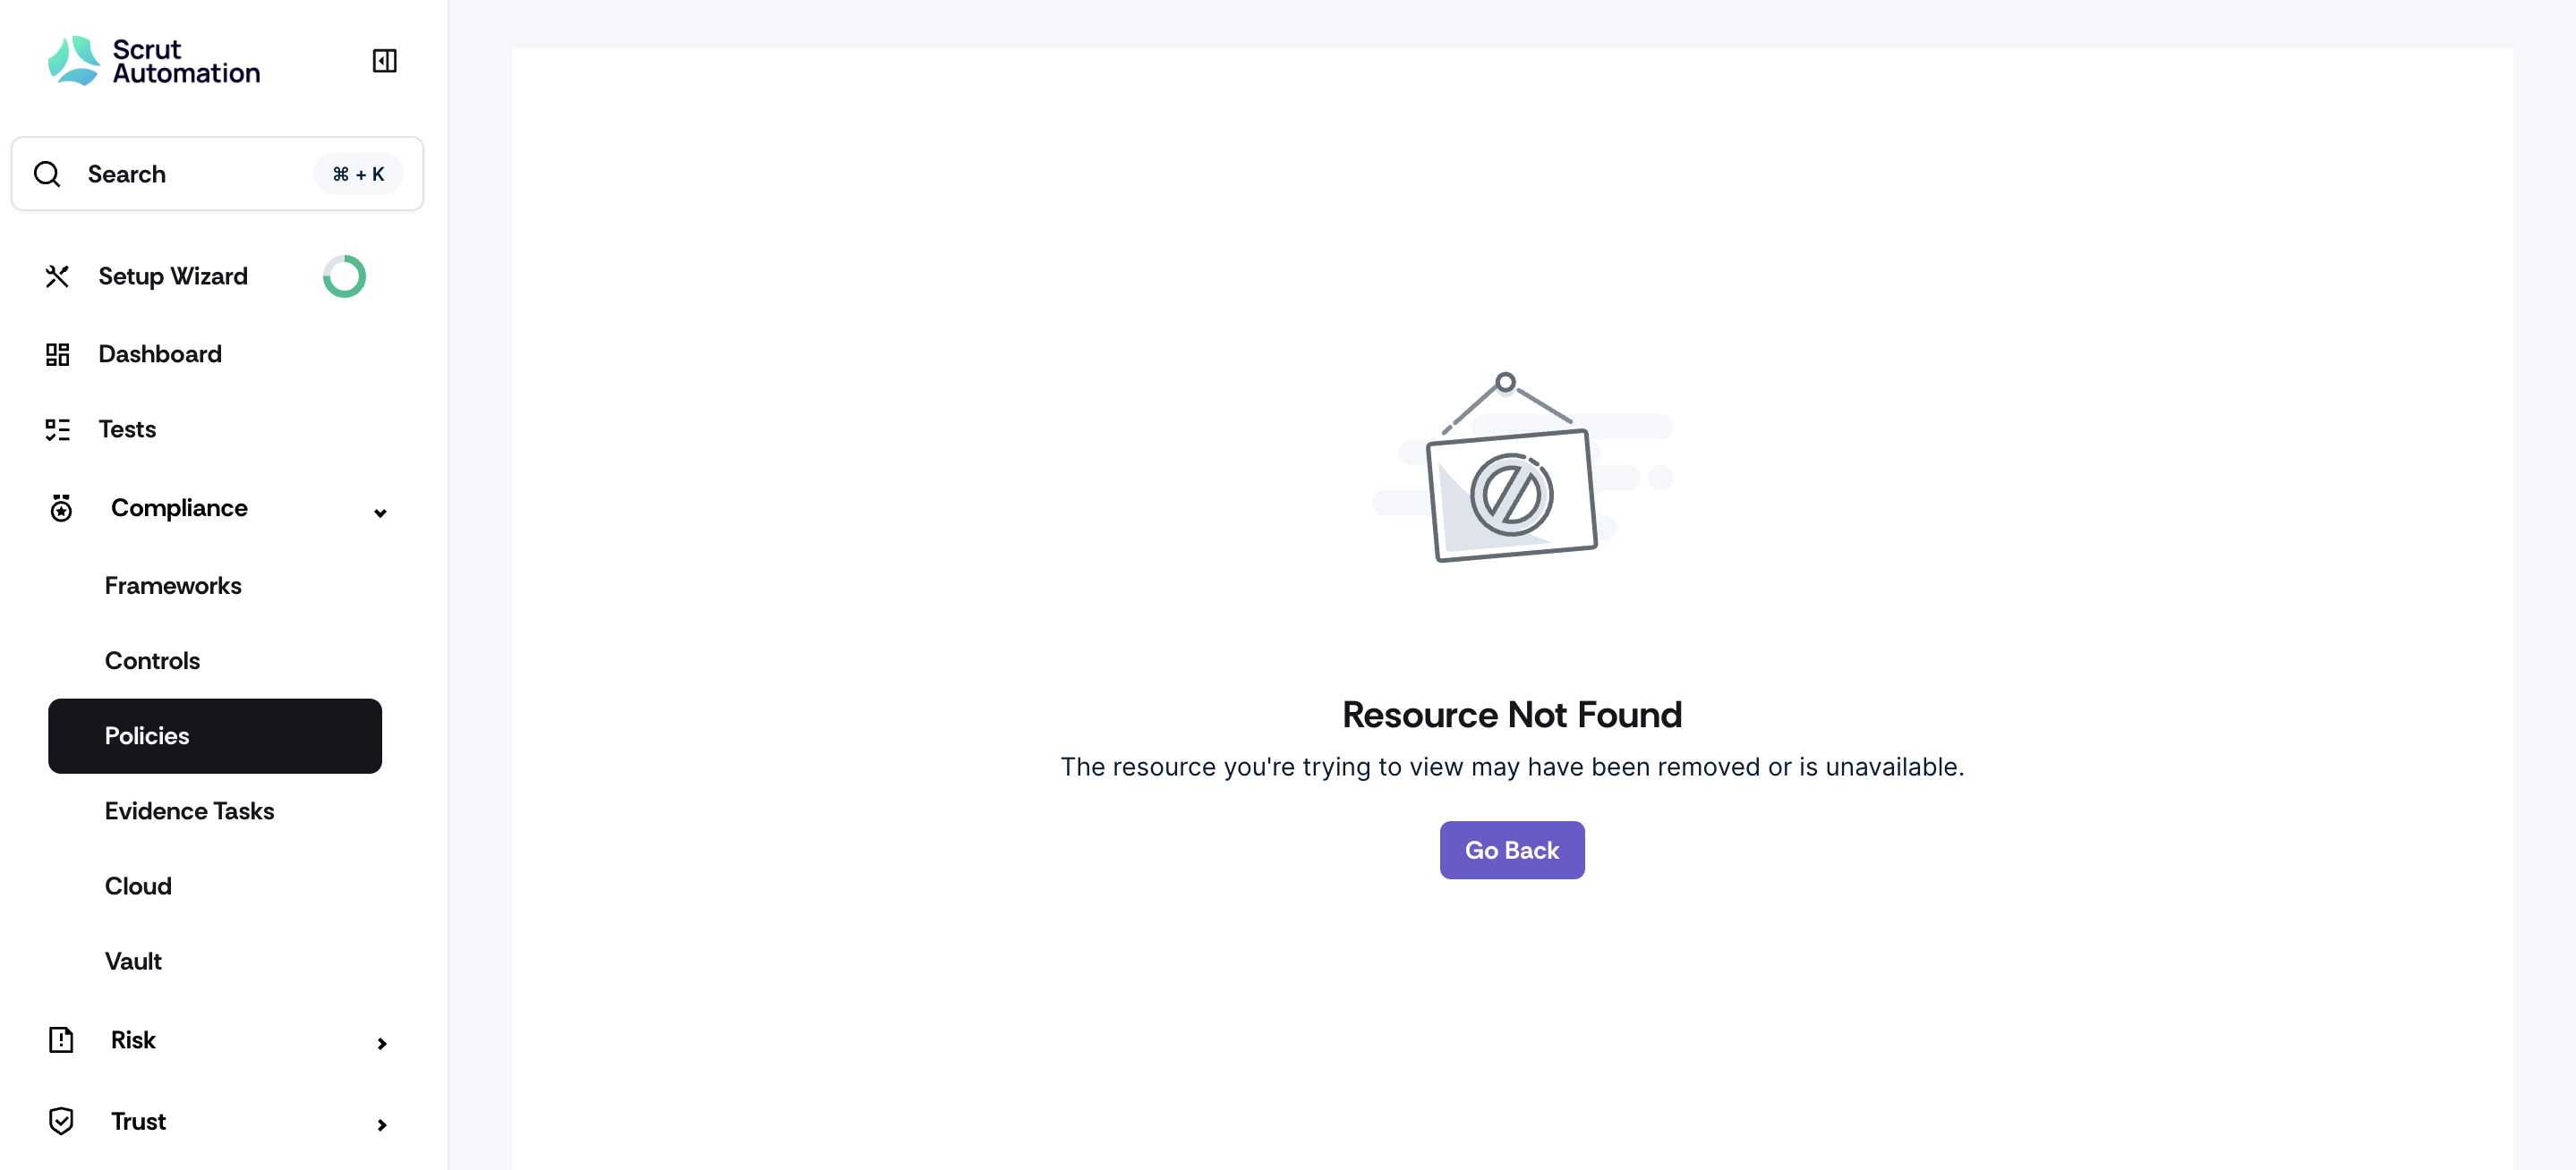The height and width of the screenshot is (1170, 2576).
Task: Click the Risk document icon
Action: [61, 1039]
